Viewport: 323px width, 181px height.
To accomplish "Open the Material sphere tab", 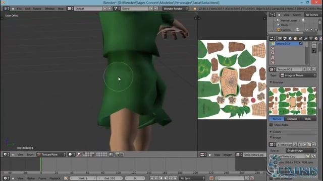I will (x=316, y=39).
